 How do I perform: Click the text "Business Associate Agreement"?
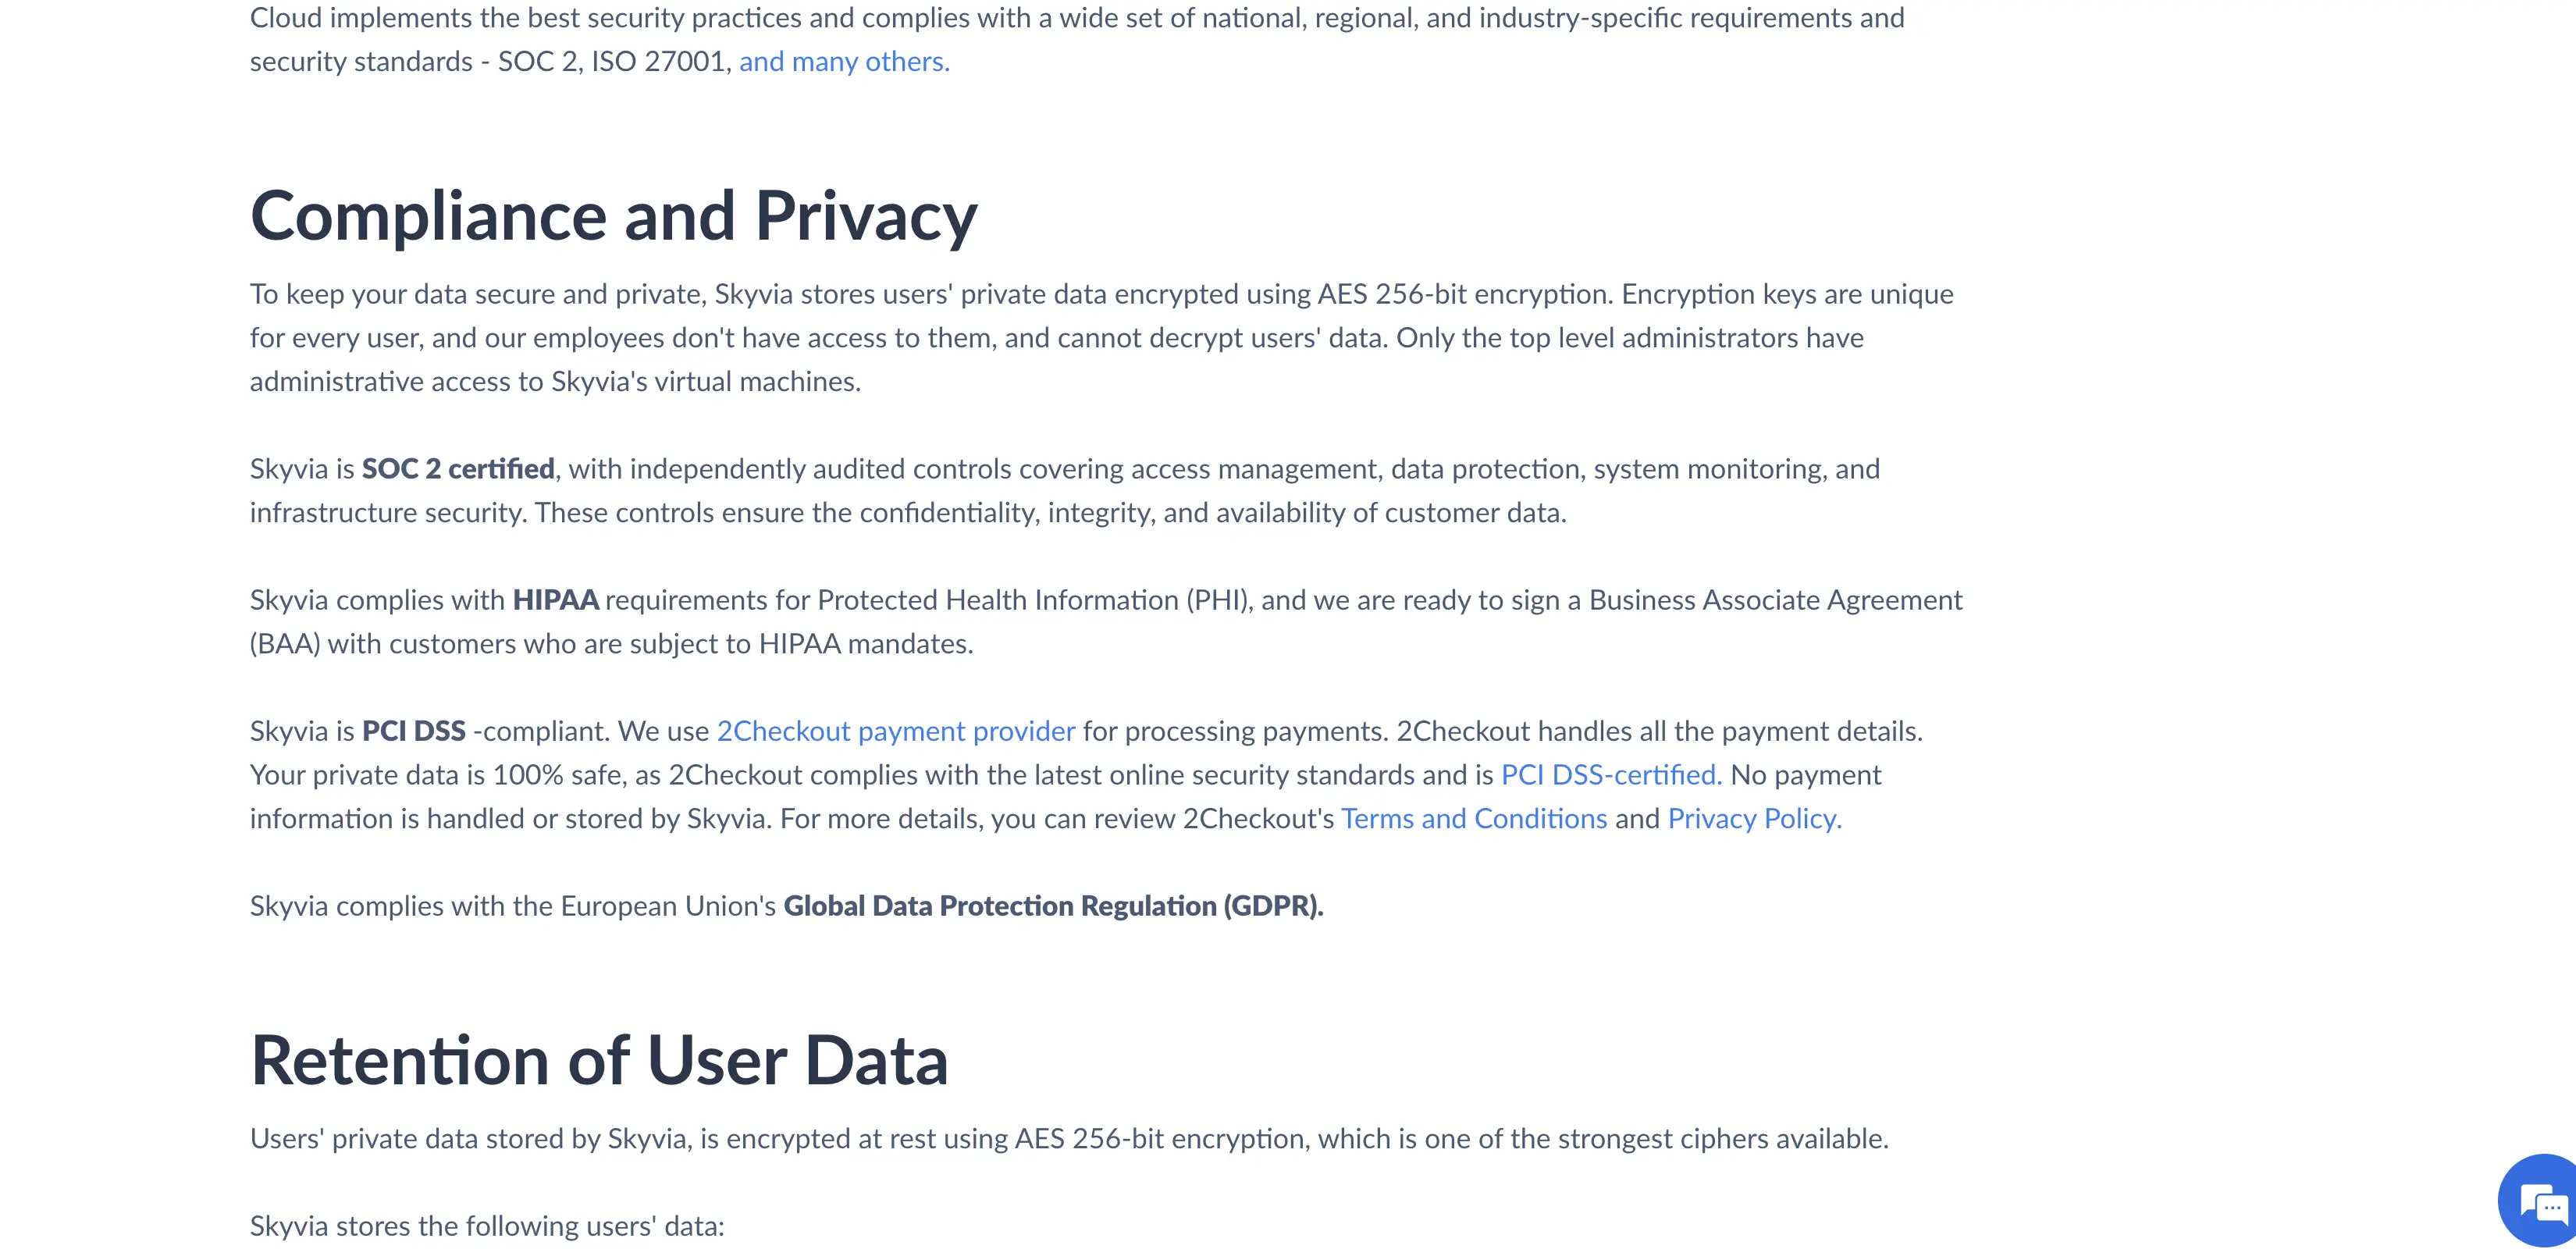[1775, 600]
